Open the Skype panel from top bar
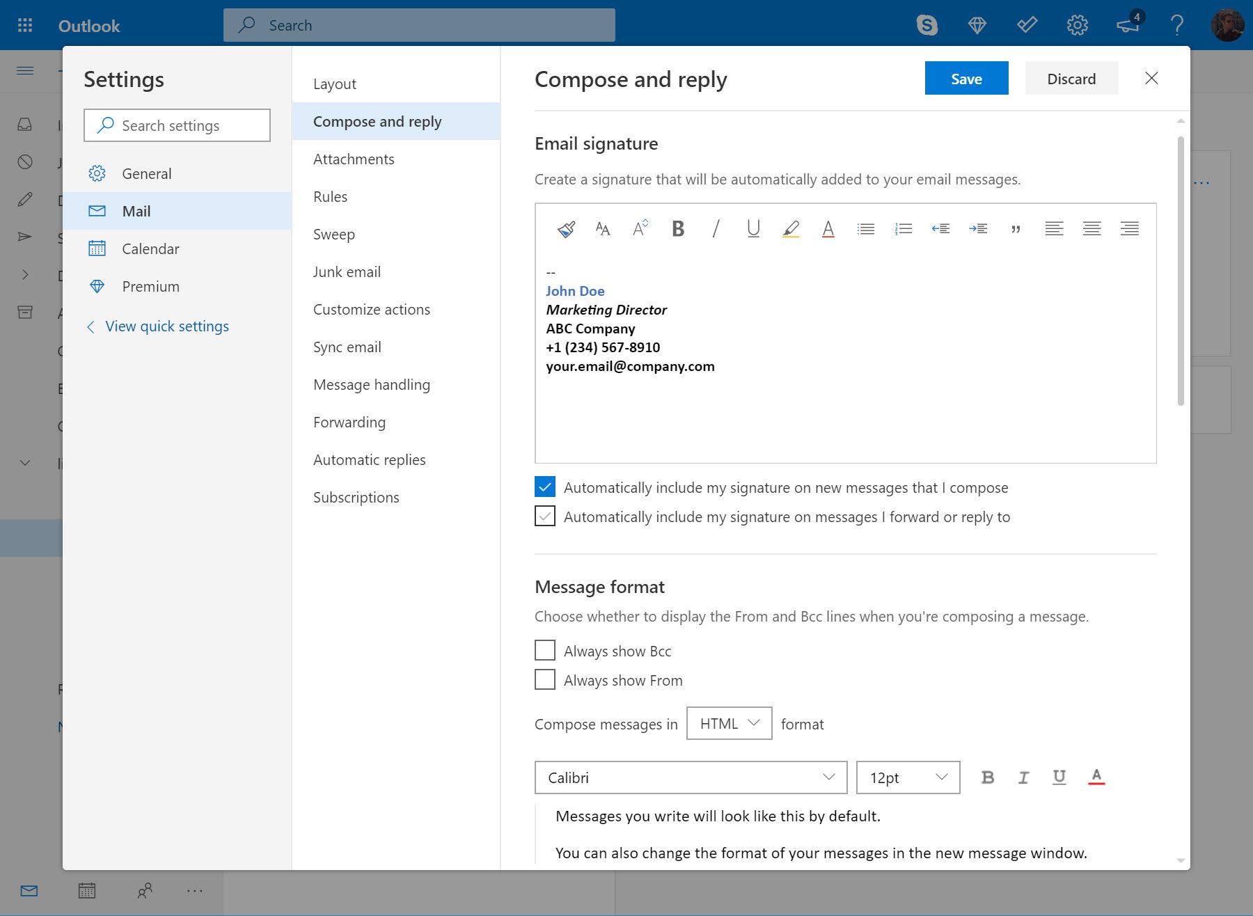1253x916 pixels. pyautogui.click(x=927, y=24)
